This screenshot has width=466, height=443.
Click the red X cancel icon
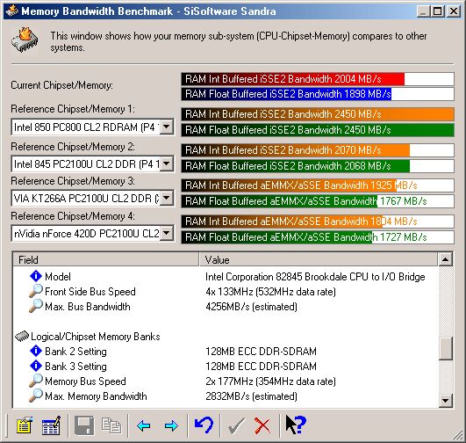(x=262, y=425)
